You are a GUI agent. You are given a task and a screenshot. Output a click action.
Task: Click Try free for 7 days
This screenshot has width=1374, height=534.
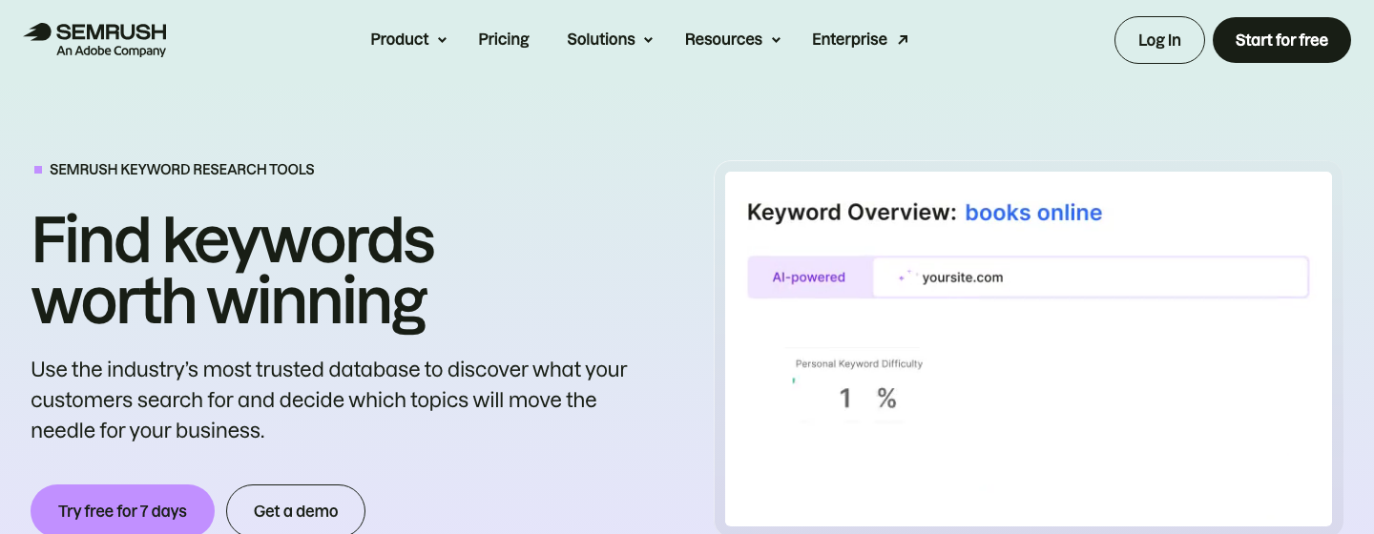click(122, 511)
